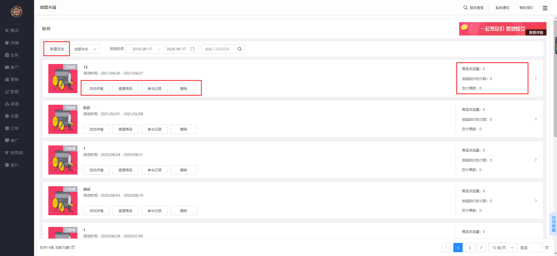Select 营销 in the sidebar menu

point(12,79)
